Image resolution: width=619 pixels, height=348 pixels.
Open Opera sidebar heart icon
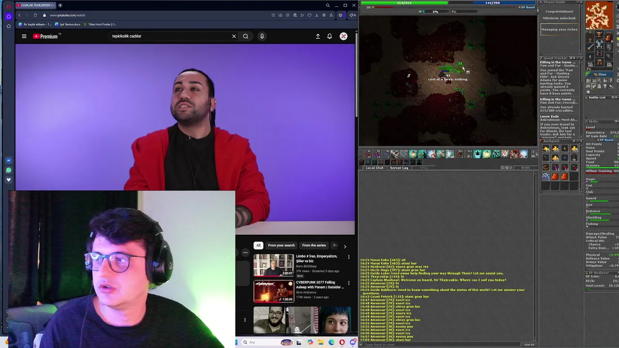pyautogui.click(x=9, y=180)
